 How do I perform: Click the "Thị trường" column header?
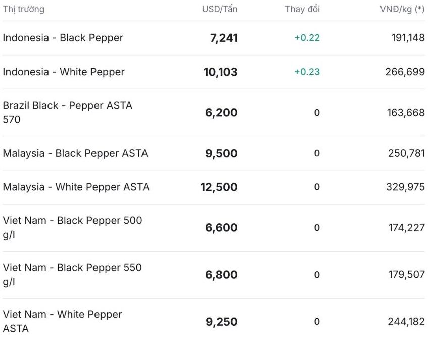coord(23,9)
